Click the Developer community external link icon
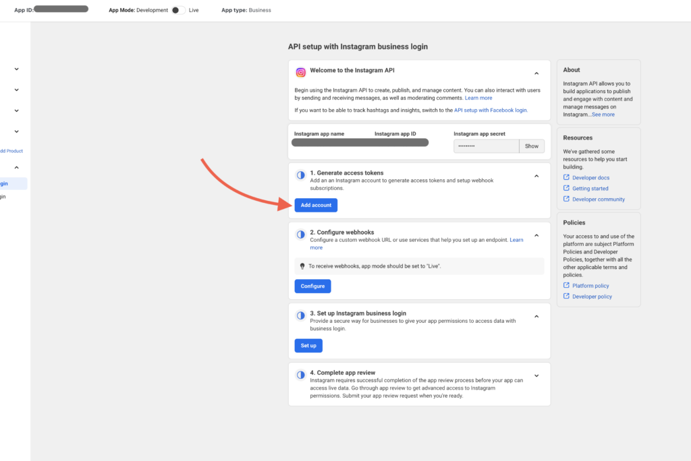The width and height of the screenshot is (691, 461). (x=566, y=199)
